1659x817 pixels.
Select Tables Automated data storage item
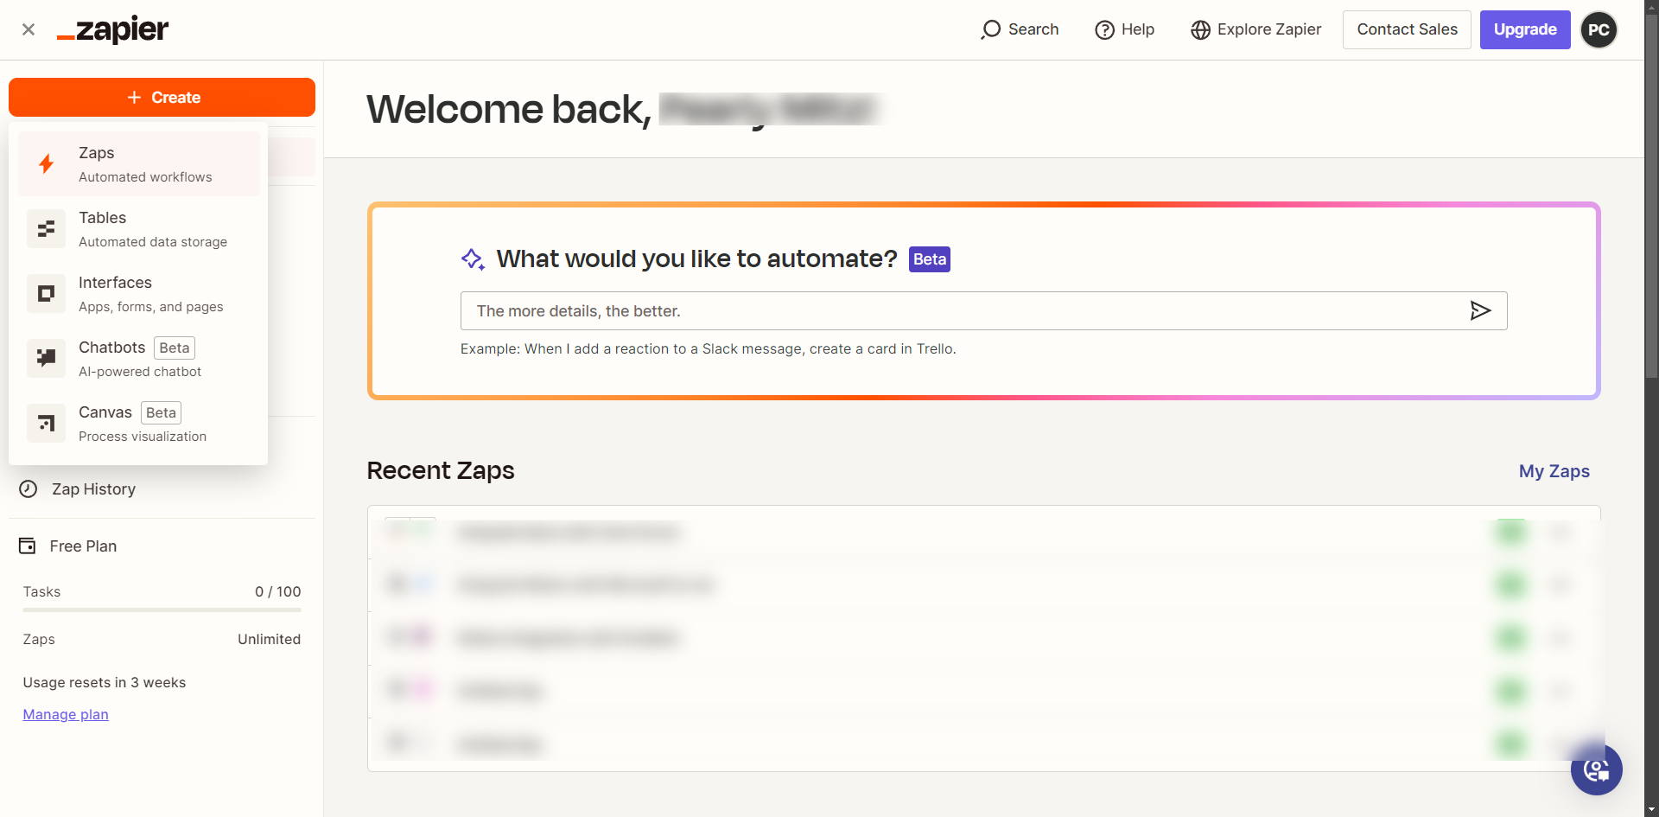click(153, 229)
